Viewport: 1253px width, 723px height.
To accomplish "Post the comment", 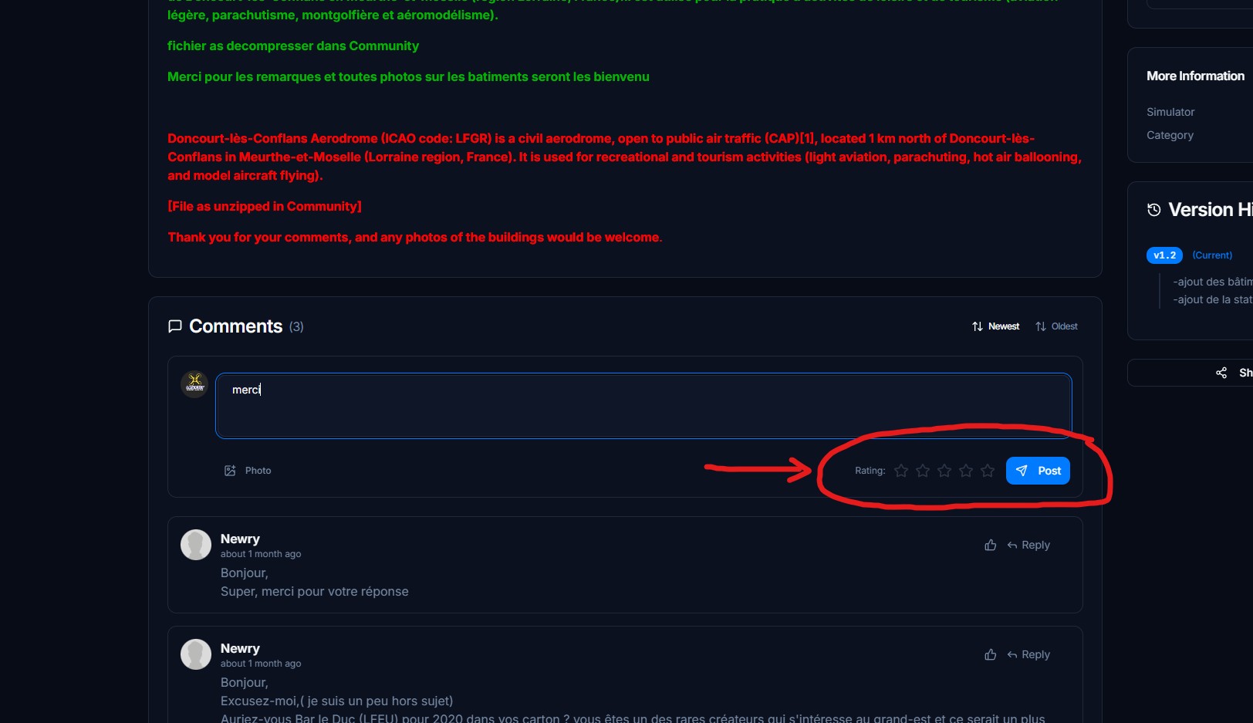I will click(x=1038, y=471).
